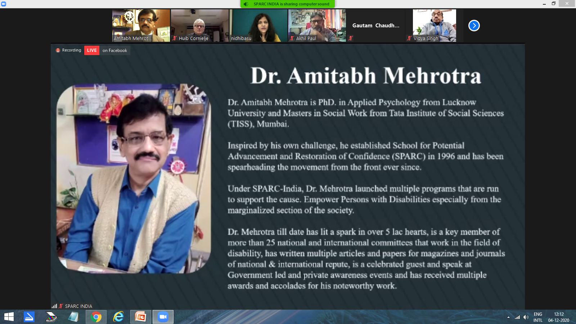Open the Windows Start menu

click(x=9, y=317)
